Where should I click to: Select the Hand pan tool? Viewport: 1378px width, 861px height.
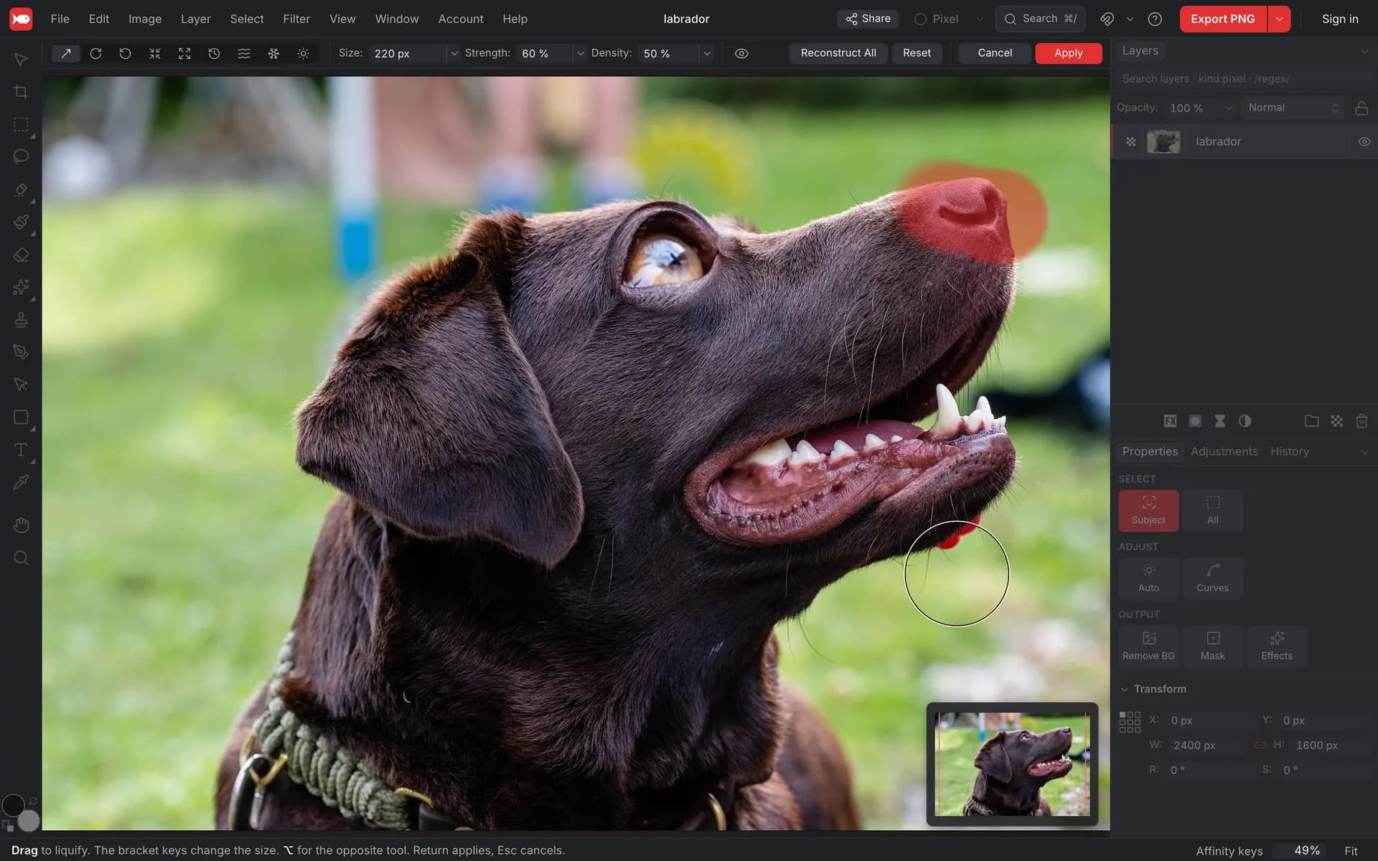(x=21, y=525)
